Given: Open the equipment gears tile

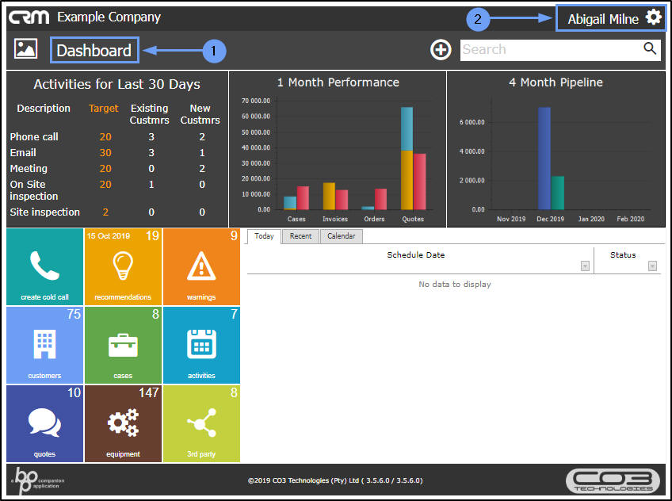Looking at the screenshot, I should 123,423.
